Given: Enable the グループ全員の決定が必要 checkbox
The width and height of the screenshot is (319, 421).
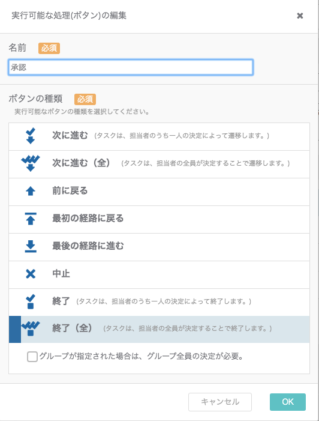Looking at the screenshot, I should 32,357.
